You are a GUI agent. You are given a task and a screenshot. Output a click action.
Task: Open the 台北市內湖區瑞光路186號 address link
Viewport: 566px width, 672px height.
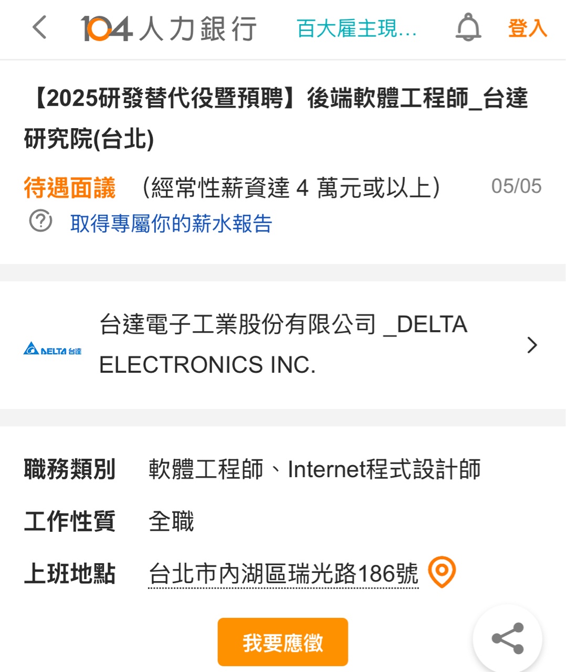(x=284, y=573)
